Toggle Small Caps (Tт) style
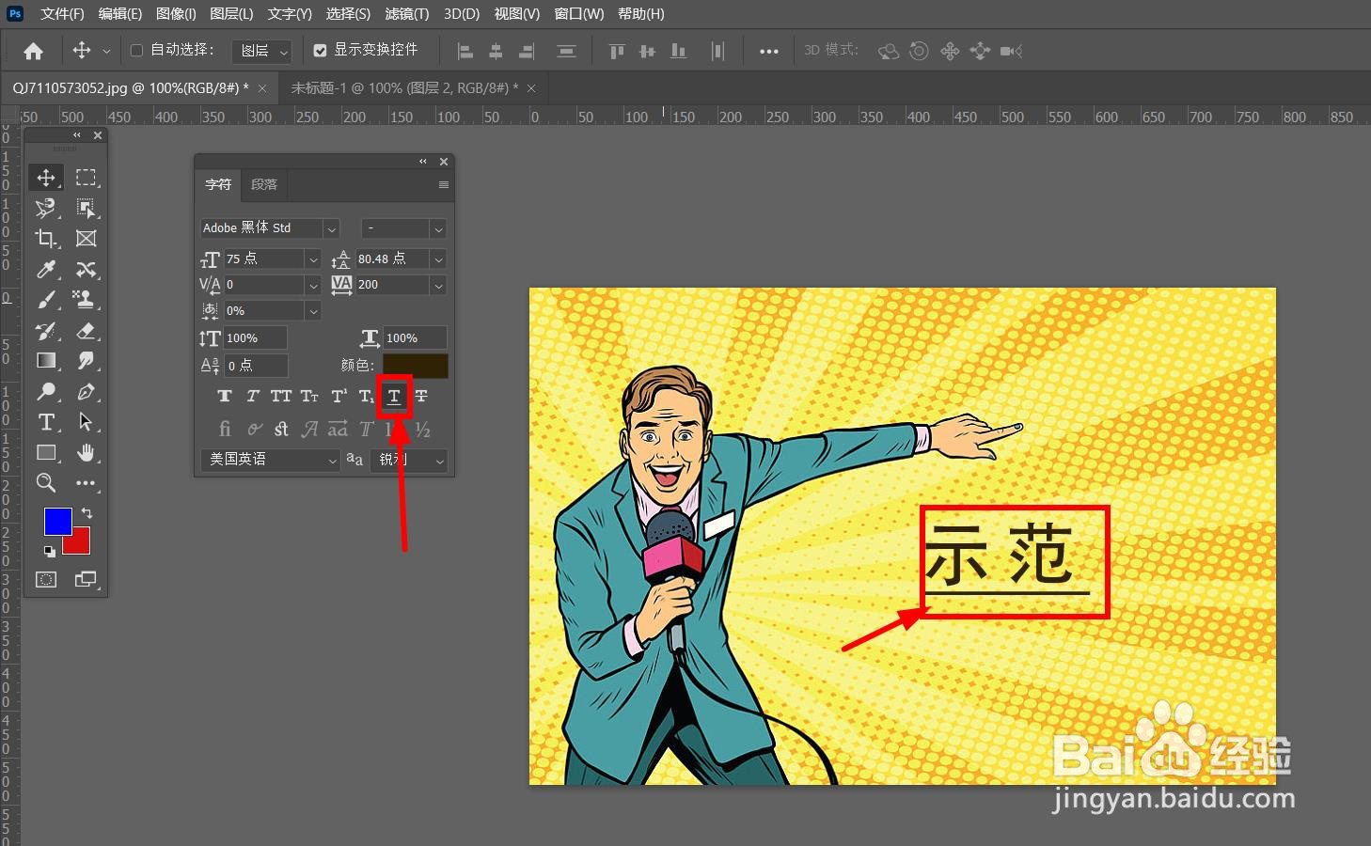Image resolution: width=1371 pixels, height=846 pixels. coord(309,397)
